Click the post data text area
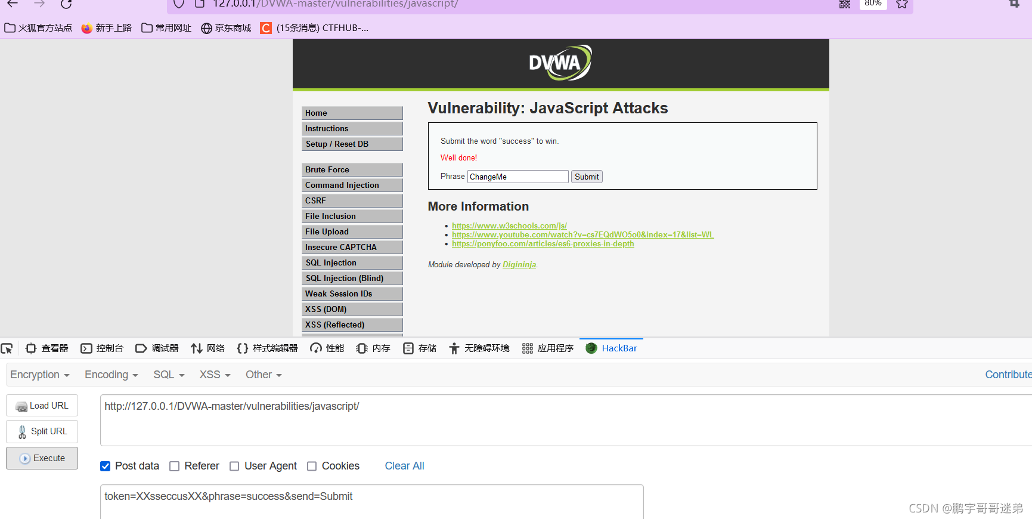 372,502
